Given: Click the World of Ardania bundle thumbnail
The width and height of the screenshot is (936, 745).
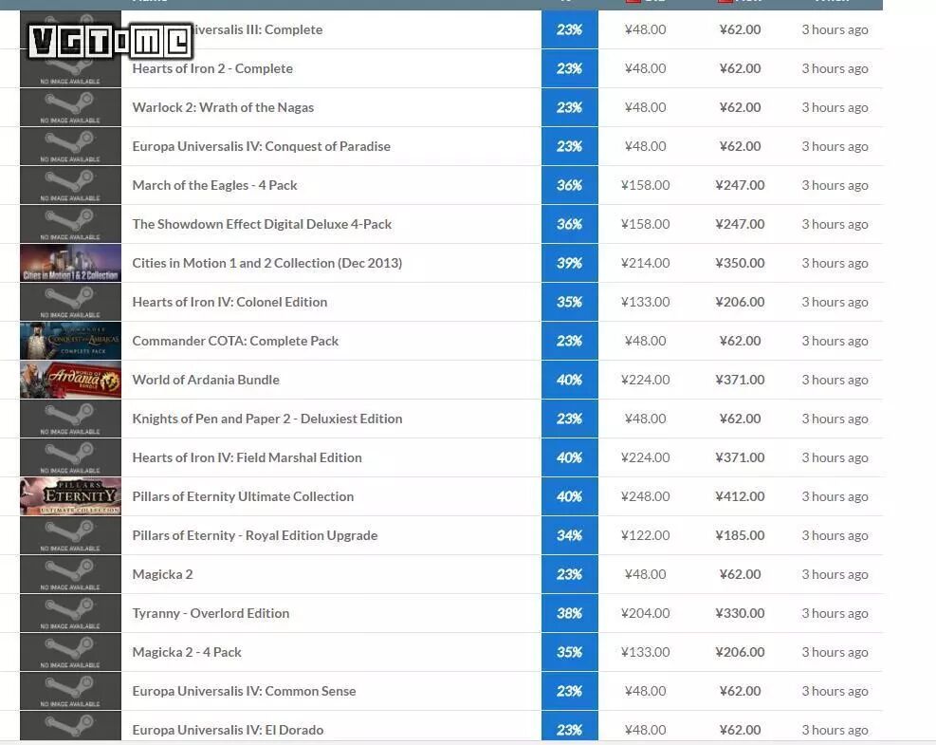Looking at the screenshot, I should point(70,380).
